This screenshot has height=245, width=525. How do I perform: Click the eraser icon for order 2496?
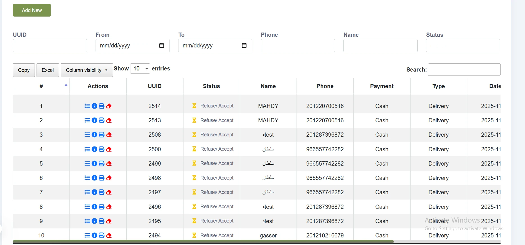[109, 207]
